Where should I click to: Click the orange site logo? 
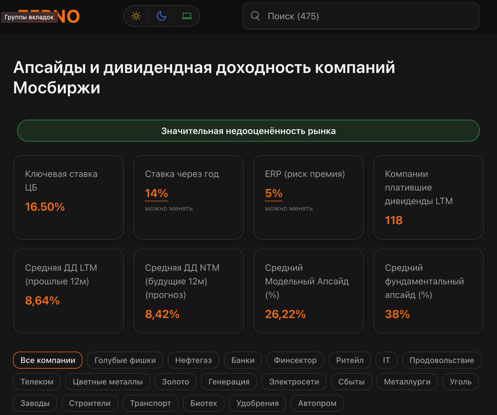click(49, 16)
